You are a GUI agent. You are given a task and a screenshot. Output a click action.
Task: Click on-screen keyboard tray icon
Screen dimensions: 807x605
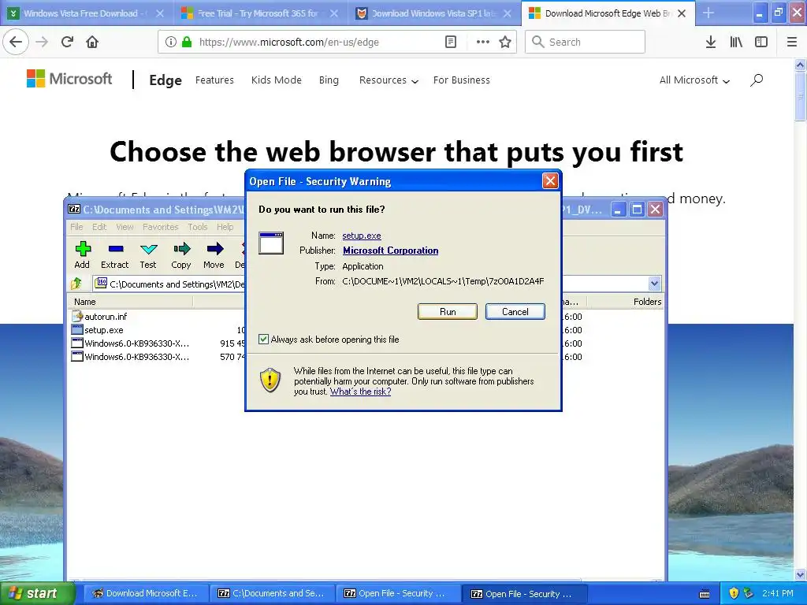(x=705, y=594)
